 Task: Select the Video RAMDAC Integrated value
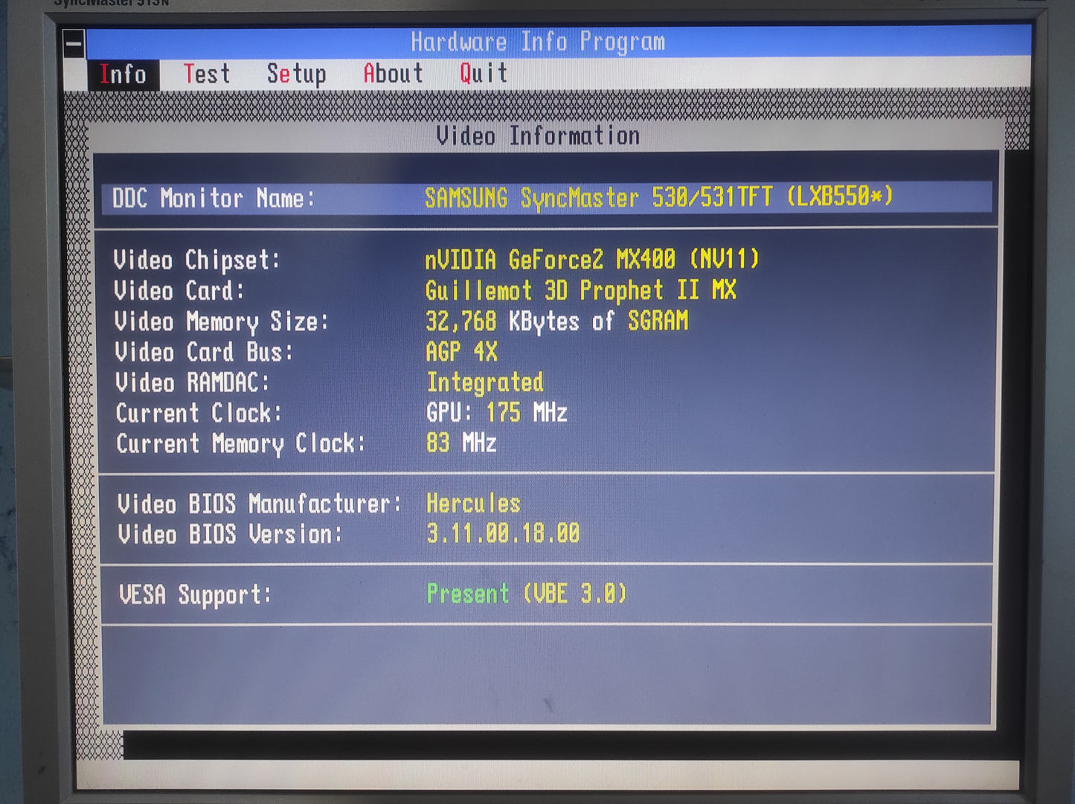click(484, 382)
